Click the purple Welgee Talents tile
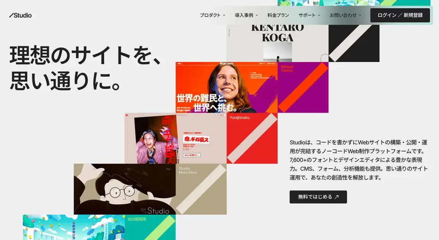The width and height of the screenshot is (439, 240). (x=303, y=87)
